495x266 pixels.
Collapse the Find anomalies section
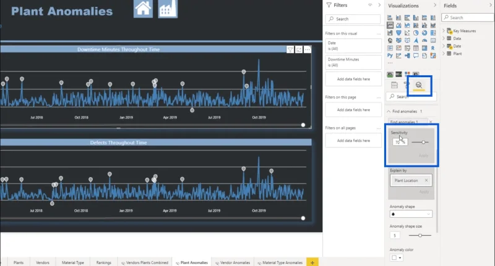[389, 112]
